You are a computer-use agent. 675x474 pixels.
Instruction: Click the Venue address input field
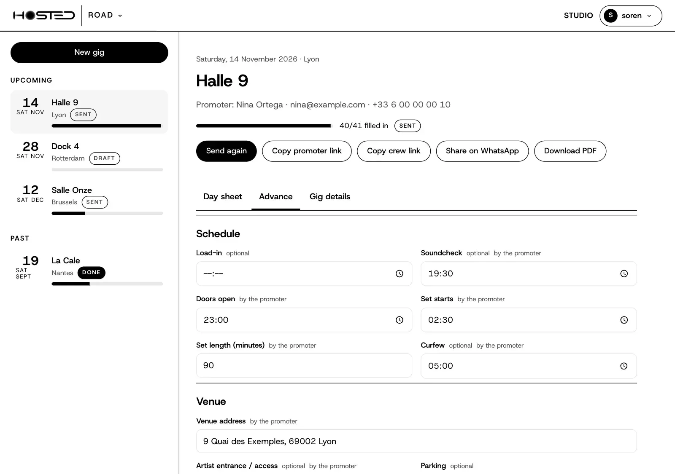416,441
